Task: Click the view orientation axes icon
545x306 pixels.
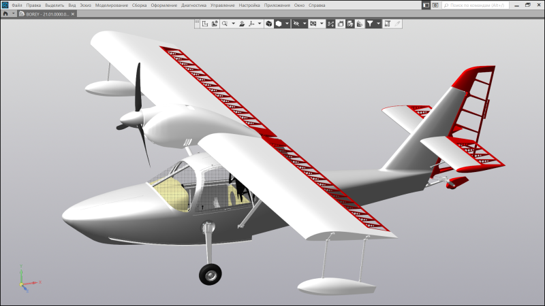Action: click(x=251, y=24)
